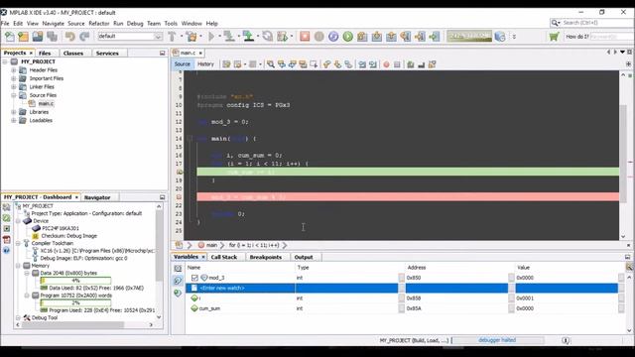Click the Program memory 2% usage bar

click(x=75, y=302)
